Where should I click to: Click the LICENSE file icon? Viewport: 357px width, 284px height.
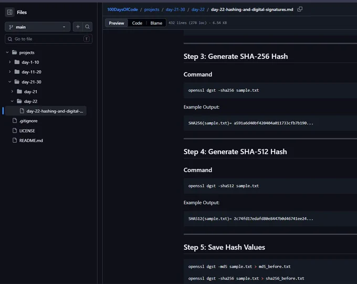pyautogui.click(x=15, y=131)
